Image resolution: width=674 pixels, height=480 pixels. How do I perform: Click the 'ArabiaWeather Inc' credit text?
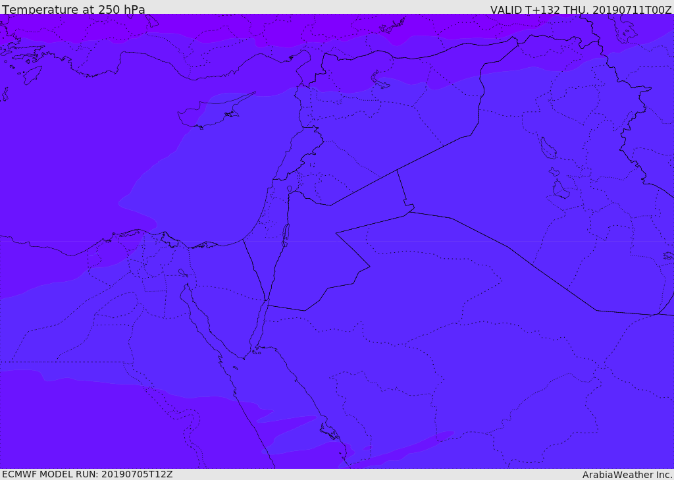tap(627, 475)
